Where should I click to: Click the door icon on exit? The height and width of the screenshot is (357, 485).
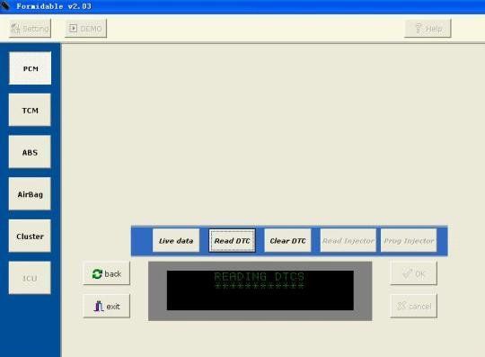(99, 307)
